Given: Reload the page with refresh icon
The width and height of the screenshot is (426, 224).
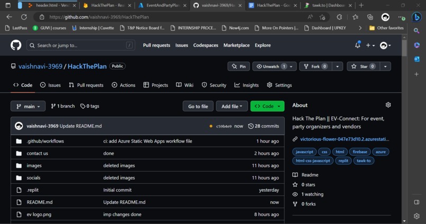Looking at the screenshot, I should coord(24,17).
